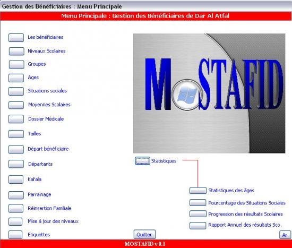
Task: Open Départ bénéficiaire button
Action: (16, 149)
